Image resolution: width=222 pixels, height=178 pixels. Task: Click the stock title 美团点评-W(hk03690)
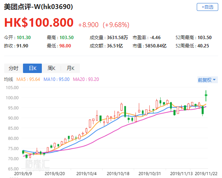point(38,7)
